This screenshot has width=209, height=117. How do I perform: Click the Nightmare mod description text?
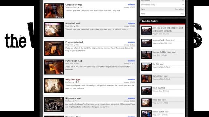(x=100, y=105)
